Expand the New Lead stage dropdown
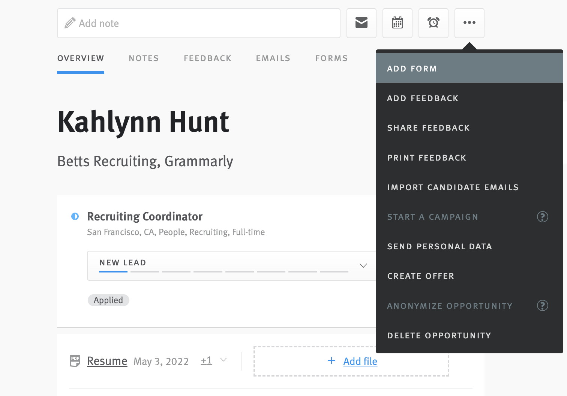This screenshot has width=567, height=396. pyautogui.click(x=363, y=265)
